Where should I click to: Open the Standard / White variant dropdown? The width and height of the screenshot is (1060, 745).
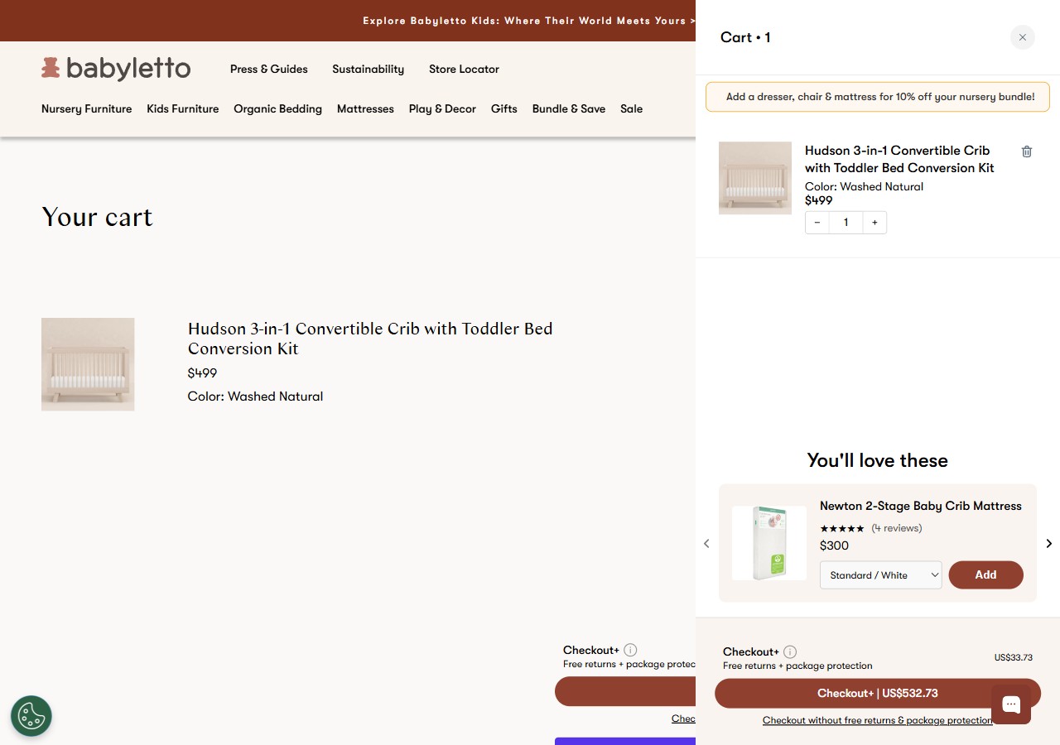(x=881, y=575)
